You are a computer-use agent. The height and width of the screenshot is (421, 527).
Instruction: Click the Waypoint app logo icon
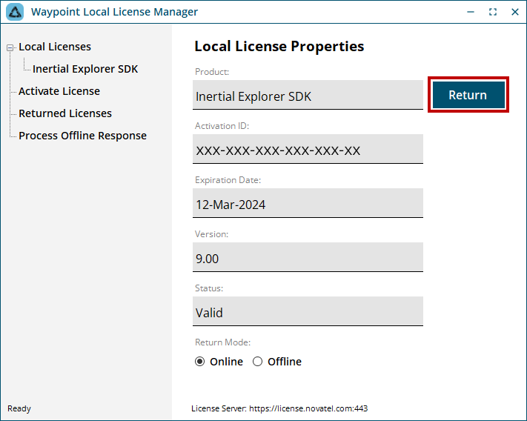[x=15, y=12]
